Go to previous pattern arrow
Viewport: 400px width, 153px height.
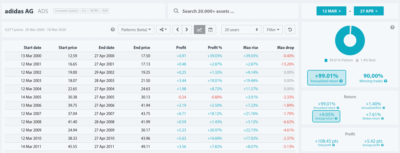(x=177, y=30)
